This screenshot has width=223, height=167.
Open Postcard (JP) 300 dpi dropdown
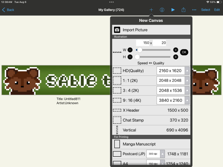(155, 154)
